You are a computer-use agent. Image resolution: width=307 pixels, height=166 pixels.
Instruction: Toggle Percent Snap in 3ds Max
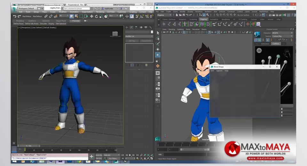(147, 16)
